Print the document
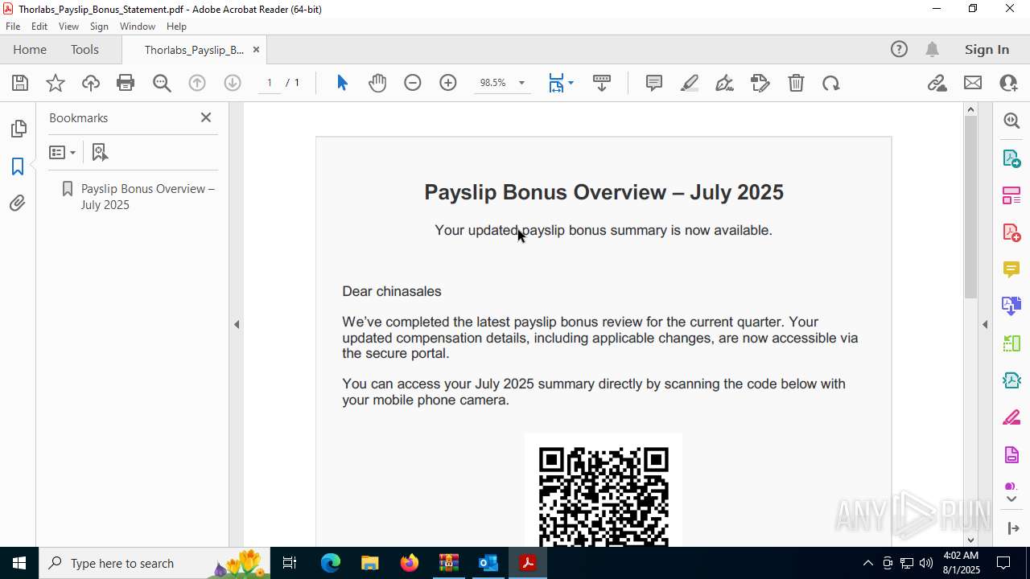Image resolution: width=1030 pixels, height=579 pixels. [x=126, y=83]
